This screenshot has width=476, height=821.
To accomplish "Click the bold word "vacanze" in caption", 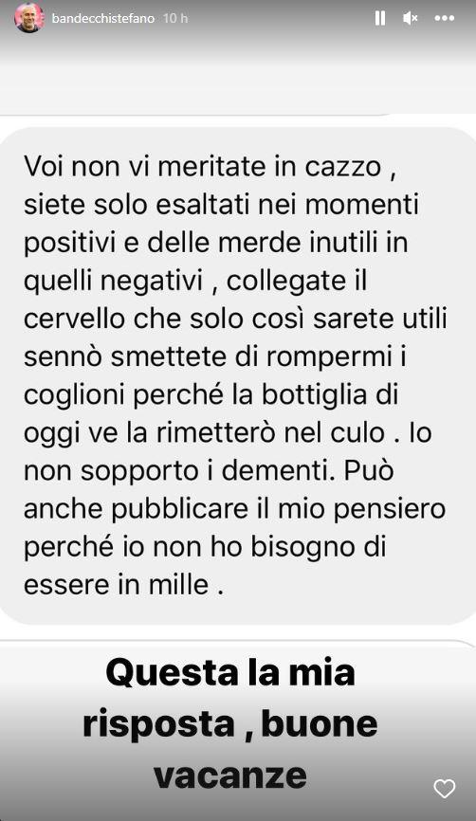I will tap(230, 775).
